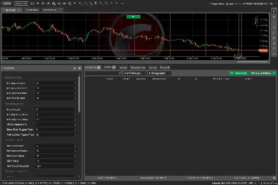Select the cursor pointer tool in right sidebar

click(x=274, y=12)
